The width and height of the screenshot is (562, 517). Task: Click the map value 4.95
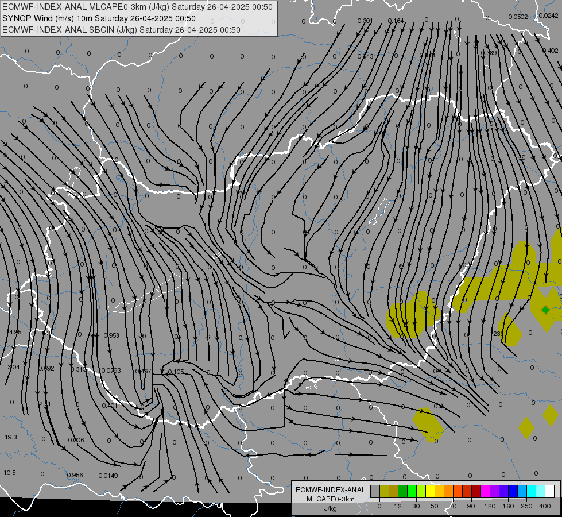click(15, 332)
